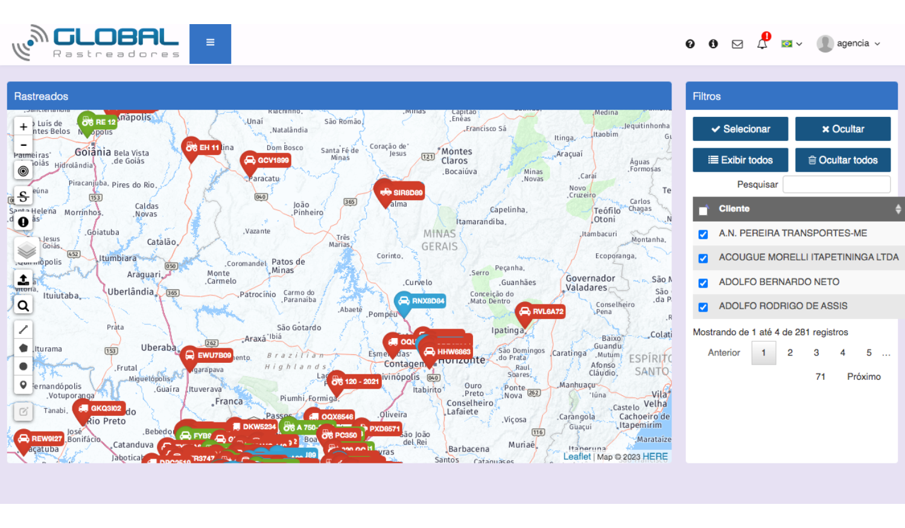The width and height of the screenshot is (905, 528).
Task: Click the Próximo pagination link
Action: 863,377
